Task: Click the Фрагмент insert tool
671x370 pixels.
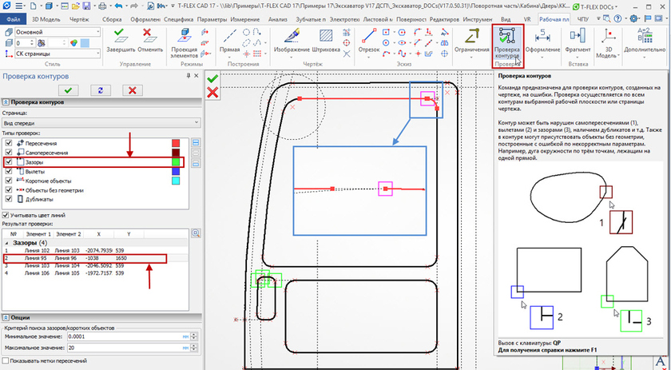Action: [x=578, y=40]
